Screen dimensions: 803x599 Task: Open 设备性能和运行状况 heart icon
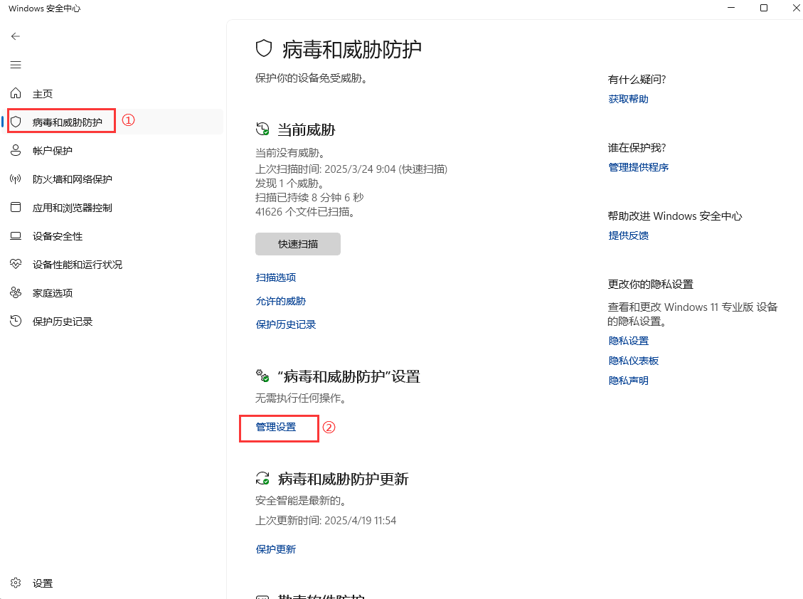tap(16, 265)
